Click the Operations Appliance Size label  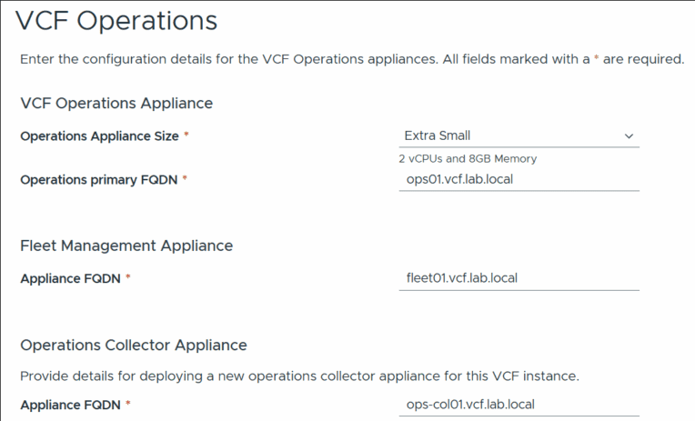coord(98,135)
